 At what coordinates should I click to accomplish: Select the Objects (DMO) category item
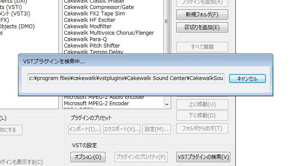[18, 27]
